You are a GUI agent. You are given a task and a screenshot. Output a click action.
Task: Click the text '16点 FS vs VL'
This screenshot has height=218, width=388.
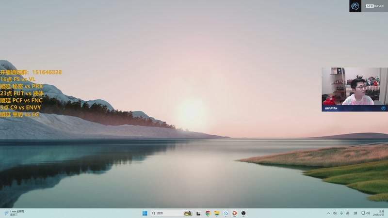tap(18, 79)
